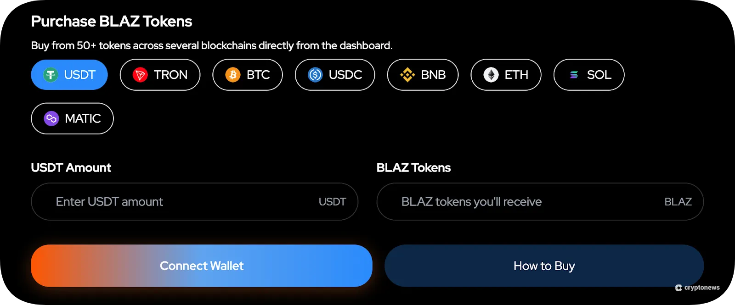Select the BNB diamond icon
This screenshot has height=305, width=735.
pos(407,74)
